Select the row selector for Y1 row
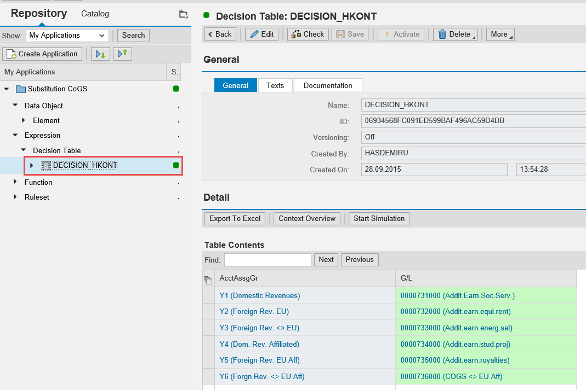The image size is (586, 390). coord(208,296)
